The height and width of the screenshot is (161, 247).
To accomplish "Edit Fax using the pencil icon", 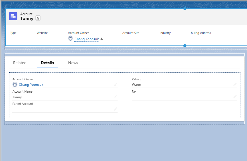I will pos(235,97).
